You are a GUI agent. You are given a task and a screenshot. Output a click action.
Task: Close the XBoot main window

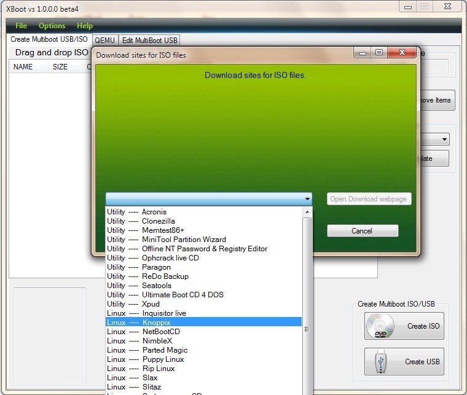pyautogui.click(x=447, y=6)
